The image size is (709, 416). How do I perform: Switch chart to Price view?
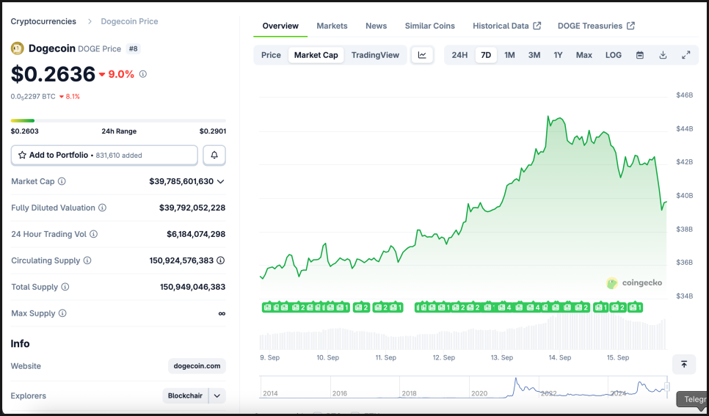[271, 55]
